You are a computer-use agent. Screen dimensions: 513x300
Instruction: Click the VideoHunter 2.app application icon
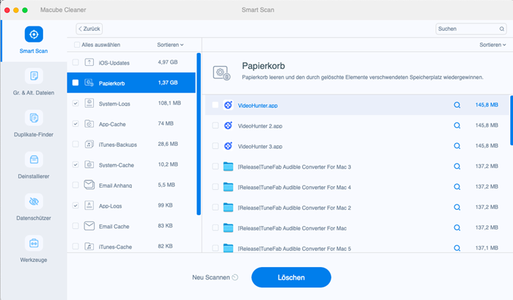point(228,125)
